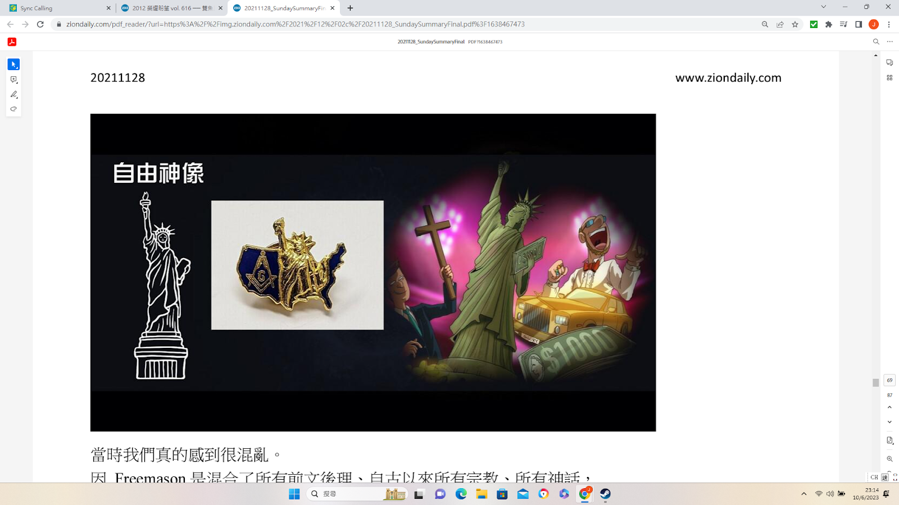Open Mail app from taskbar
Image resolution: width=899 pixels, height=505 pixels.
click(x=523, y=494)
